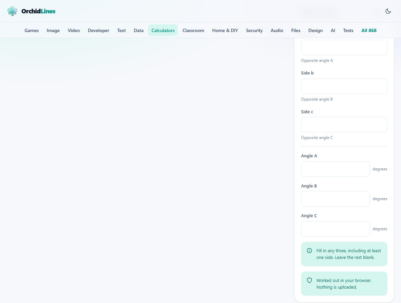
Task: Focus the Side c input field
Action: 344,125
